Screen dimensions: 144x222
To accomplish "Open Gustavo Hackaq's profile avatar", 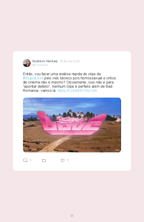I will 27,63.
